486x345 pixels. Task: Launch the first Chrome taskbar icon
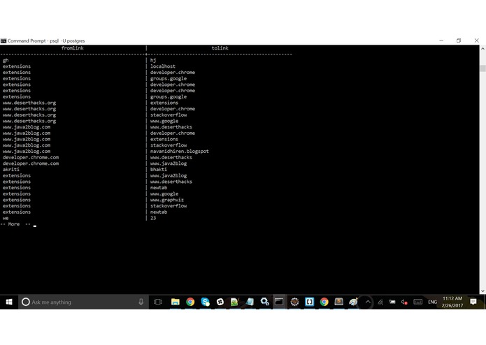(190, 302)
